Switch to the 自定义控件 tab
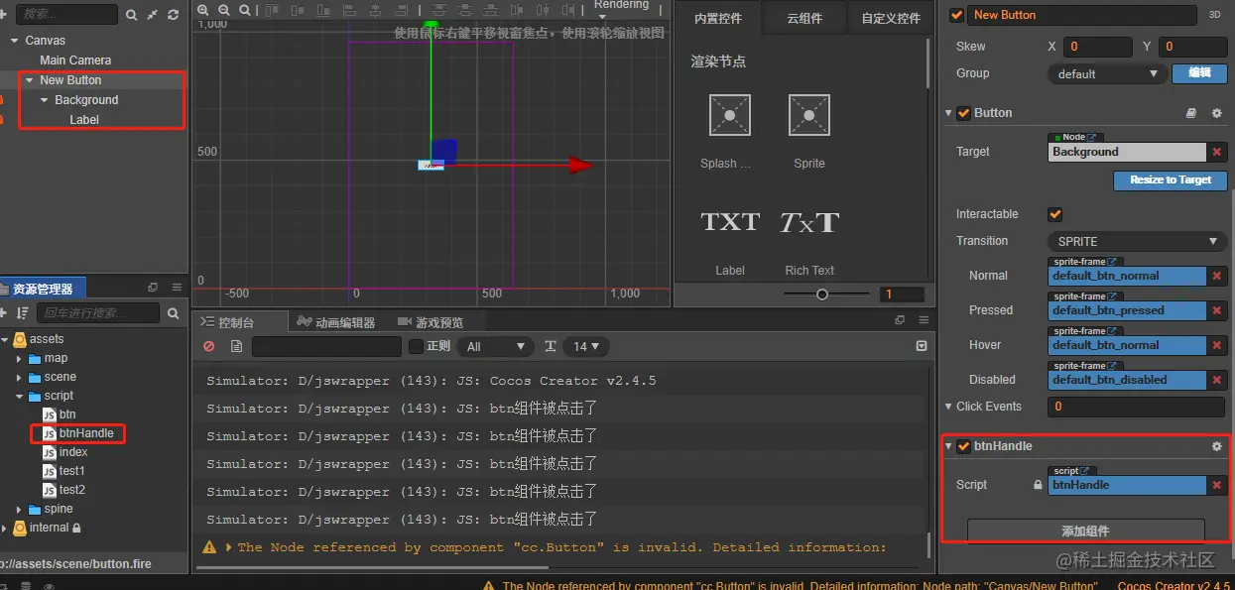Screen dimensions: 1235x590 (891, 18)
